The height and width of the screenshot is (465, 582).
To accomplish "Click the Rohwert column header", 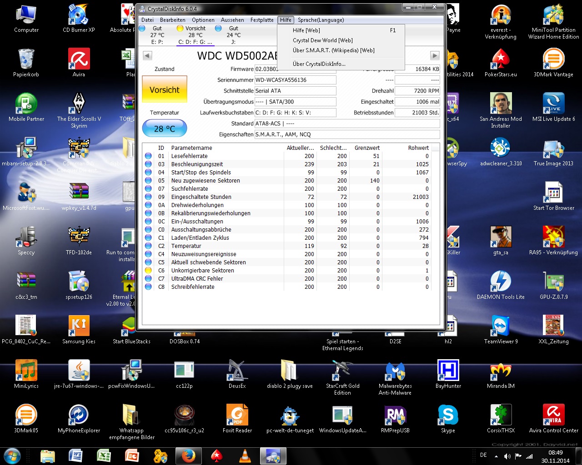I will [408, 148].
